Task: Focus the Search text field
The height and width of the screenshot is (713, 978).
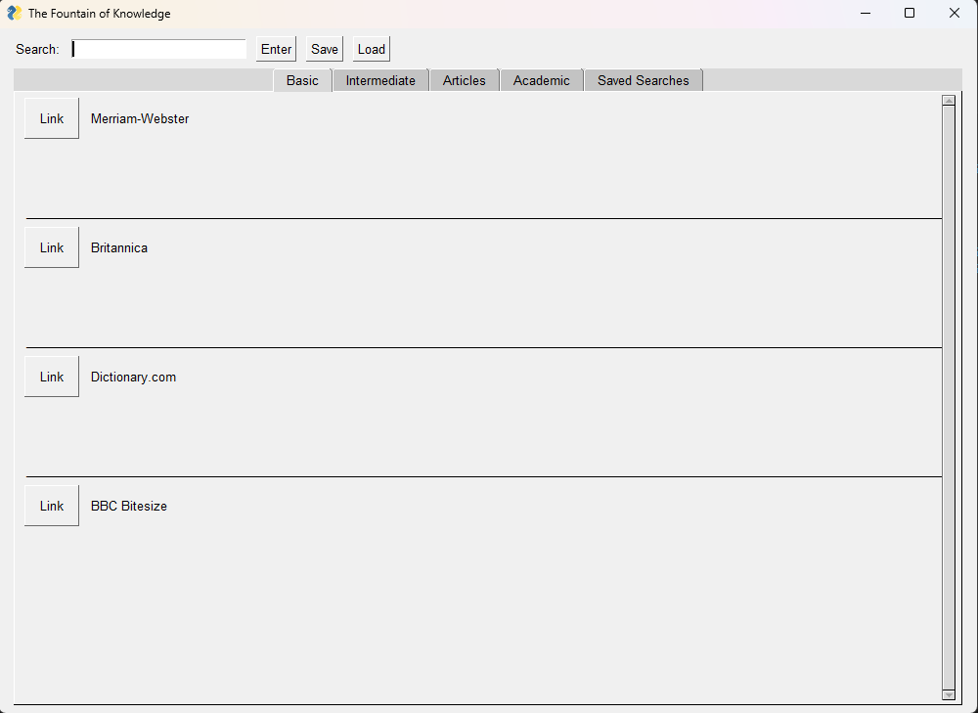Action: pyautogui.click(x=159, y=49)
